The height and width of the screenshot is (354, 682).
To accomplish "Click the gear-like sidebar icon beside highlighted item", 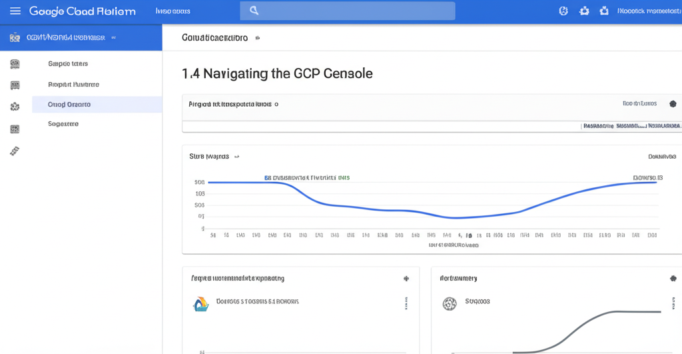I will [x=15, y=106].
